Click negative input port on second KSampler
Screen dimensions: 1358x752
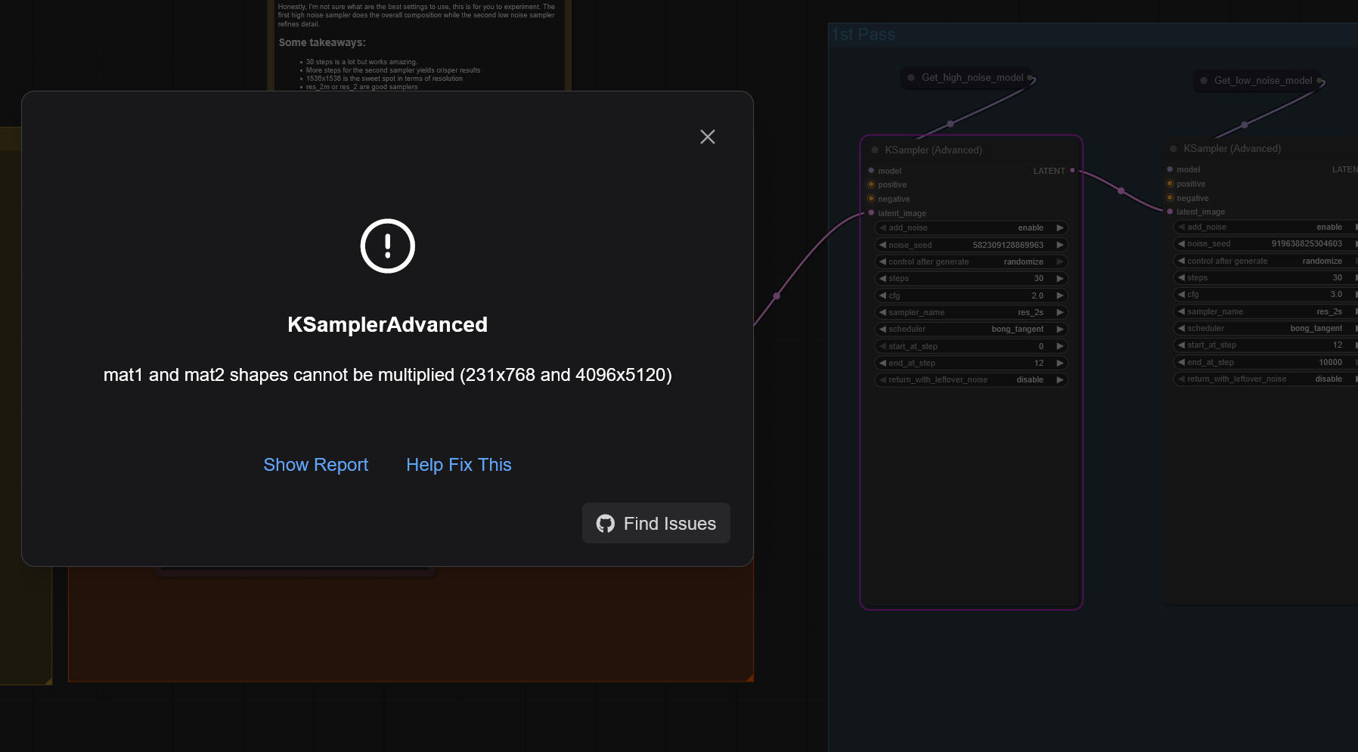(1170, 198)
